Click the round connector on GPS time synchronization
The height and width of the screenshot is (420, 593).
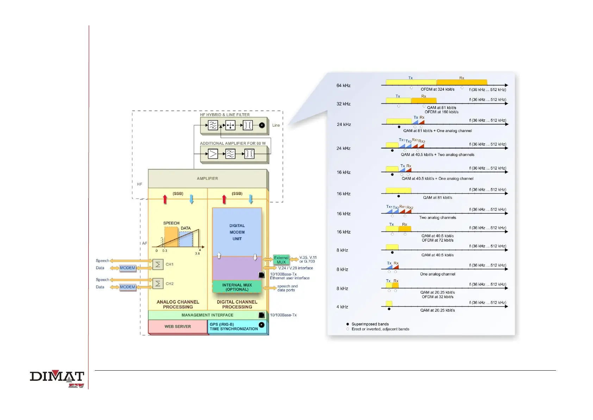[x=262, y=325]
